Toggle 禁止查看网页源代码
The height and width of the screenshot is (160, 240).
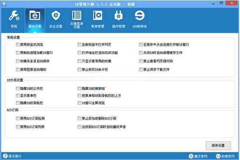click(x=141, y=61)
